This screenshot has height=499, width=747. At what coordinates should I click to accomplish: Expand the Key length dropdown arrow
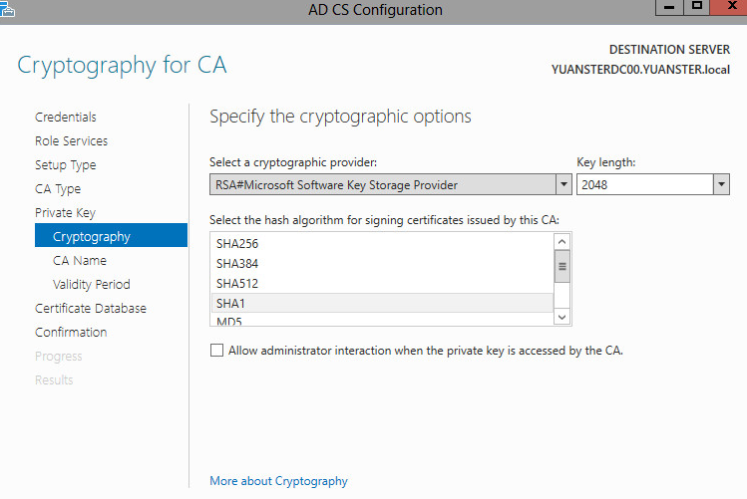point(721,184)
